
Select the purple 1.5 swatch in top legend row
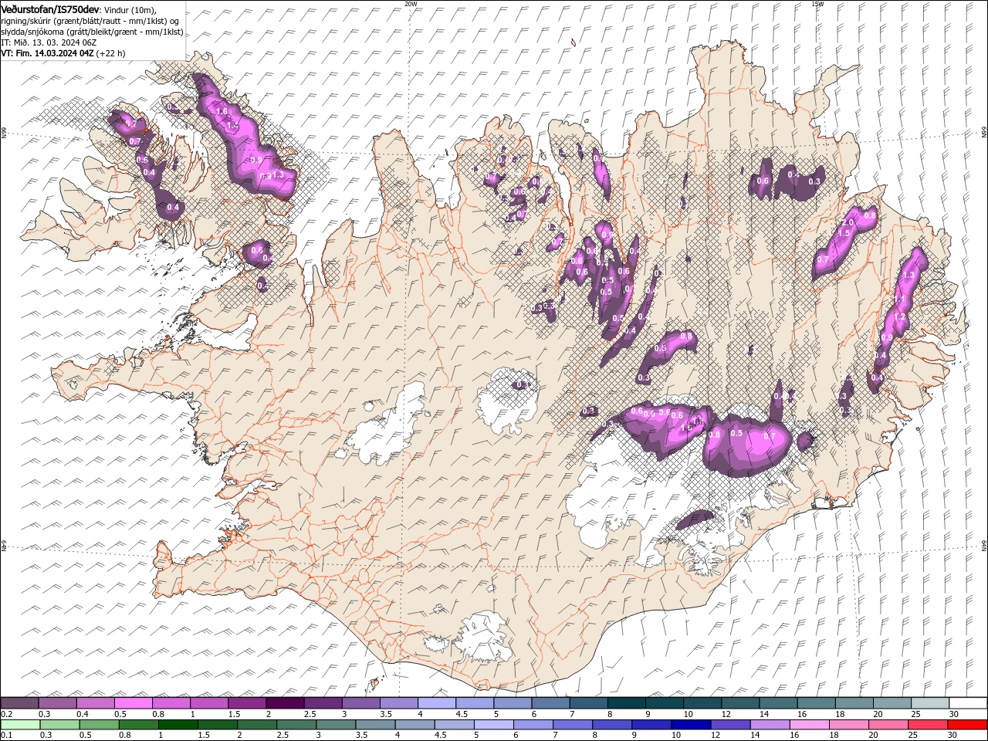247,702
